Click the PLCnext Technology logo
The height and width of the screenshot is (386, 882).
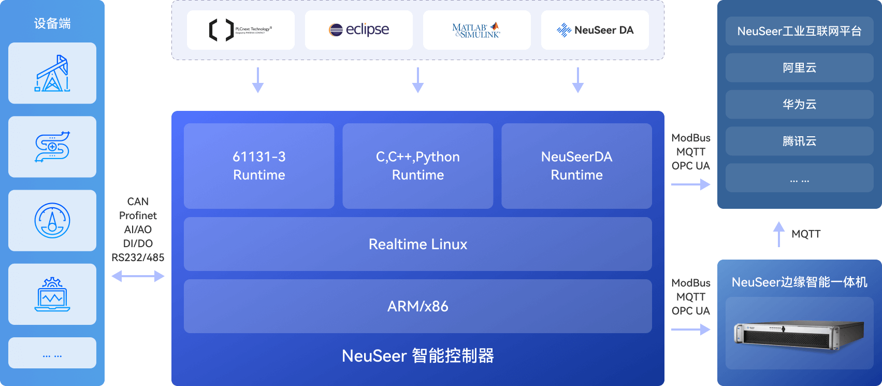[x=240, y=30]
